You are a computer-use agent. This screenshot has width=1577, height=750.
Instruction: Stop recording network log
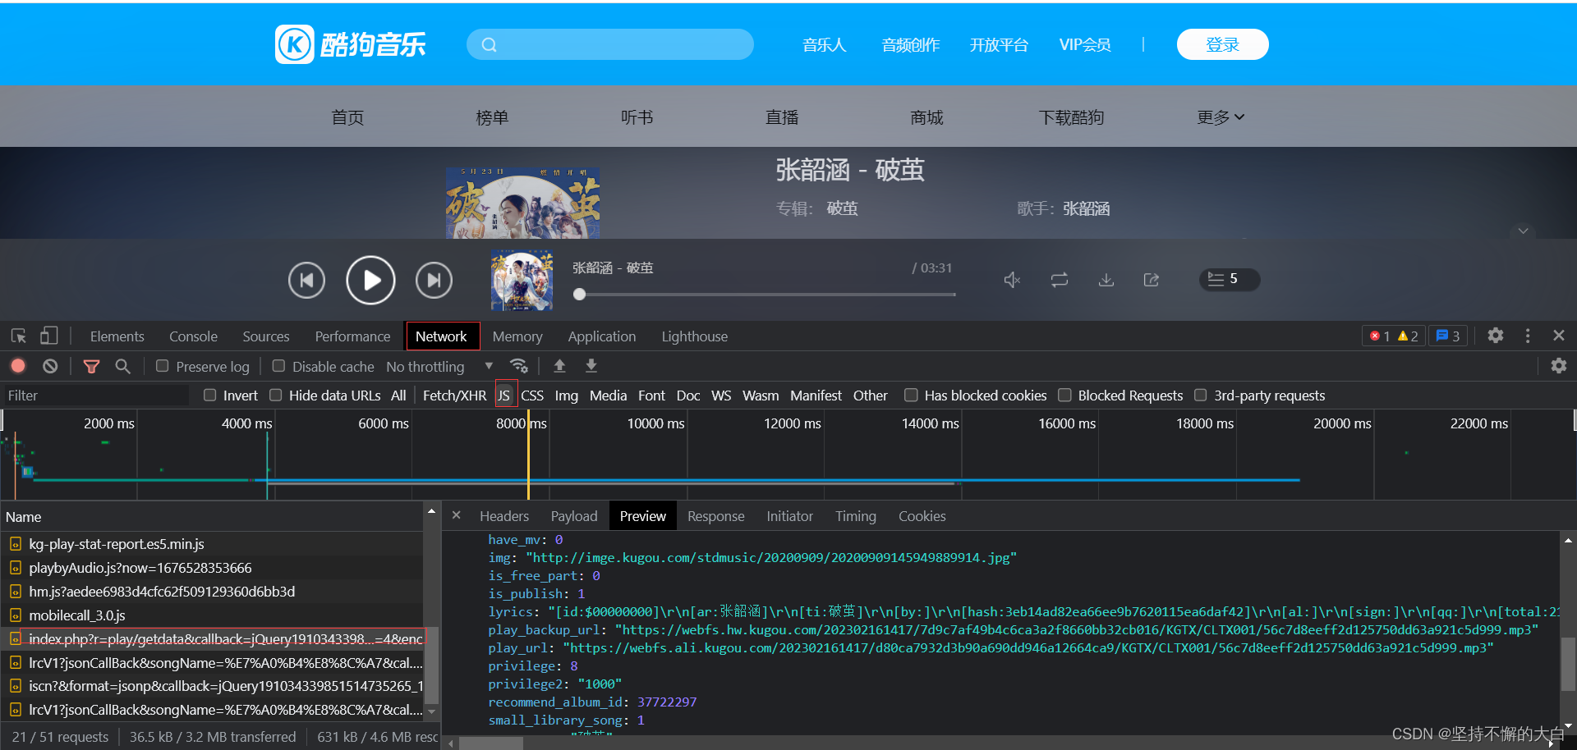point(18,366)
